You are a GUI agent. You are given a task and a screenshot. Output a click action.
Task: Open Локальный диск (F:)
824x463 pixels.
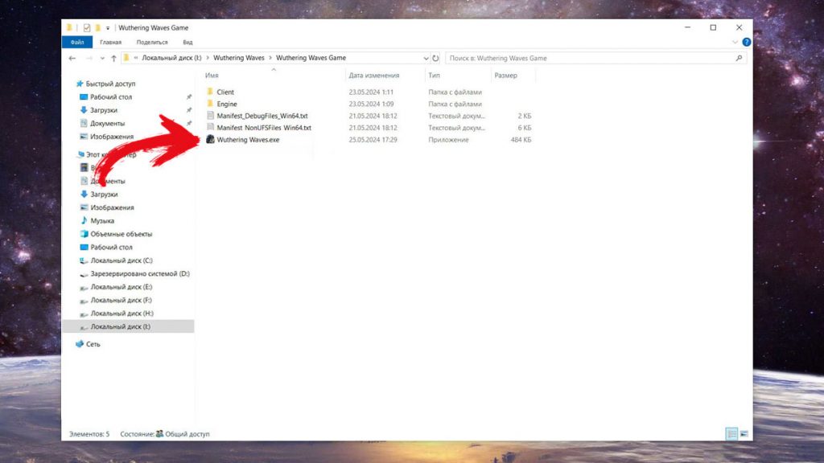coord(121,301)
